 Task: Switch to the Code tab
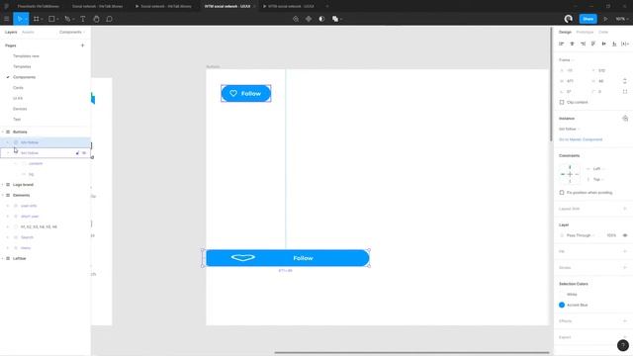coord(603,32)
